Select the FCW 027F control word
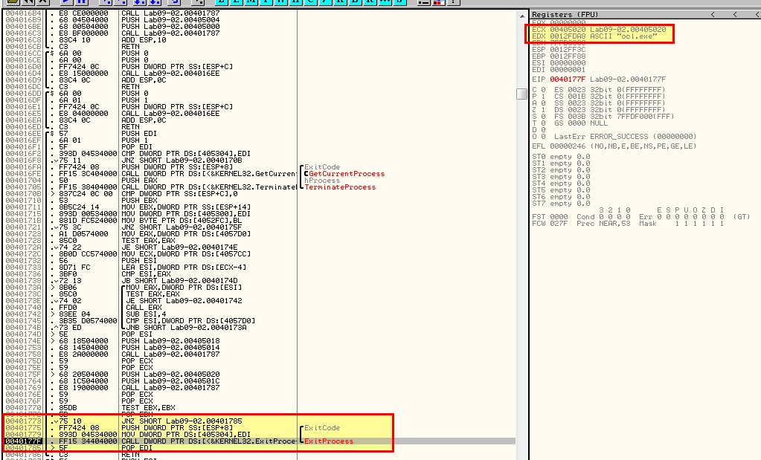Image resolution: width=761 pixels, height=460 pixels. (x=550, y=224)
